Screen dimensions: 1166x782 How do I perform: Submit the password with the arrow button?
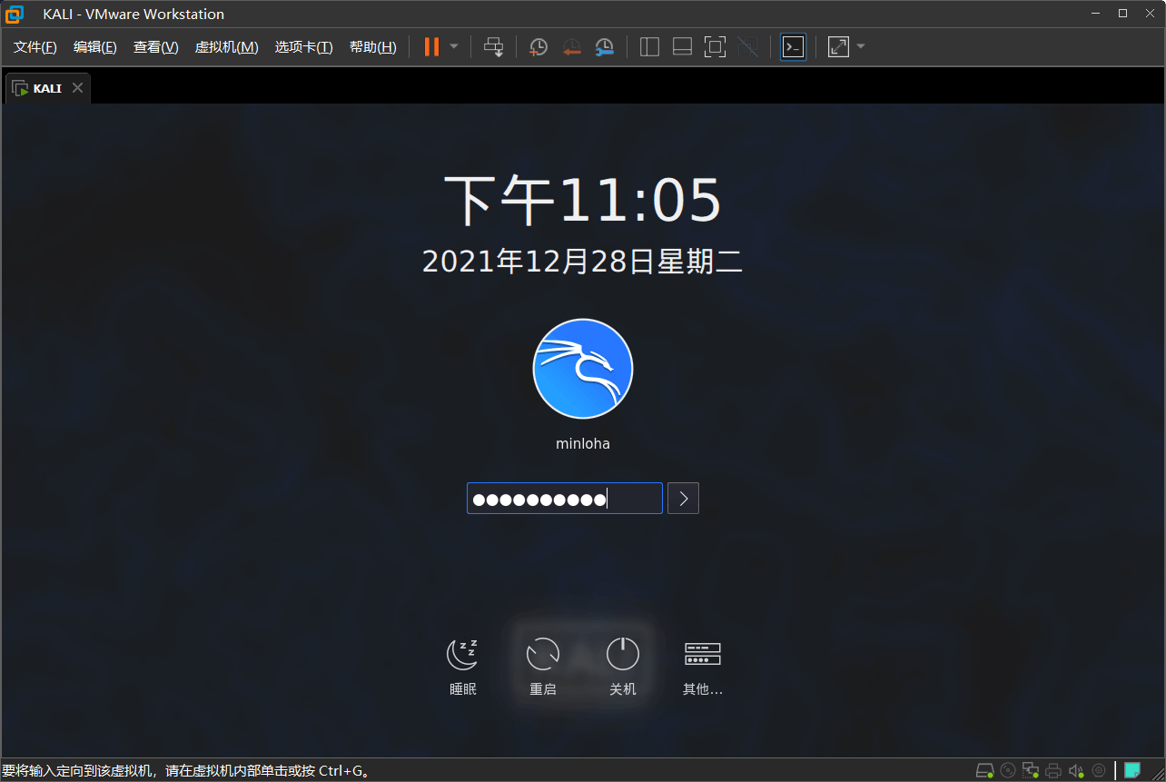pos(683,499)
